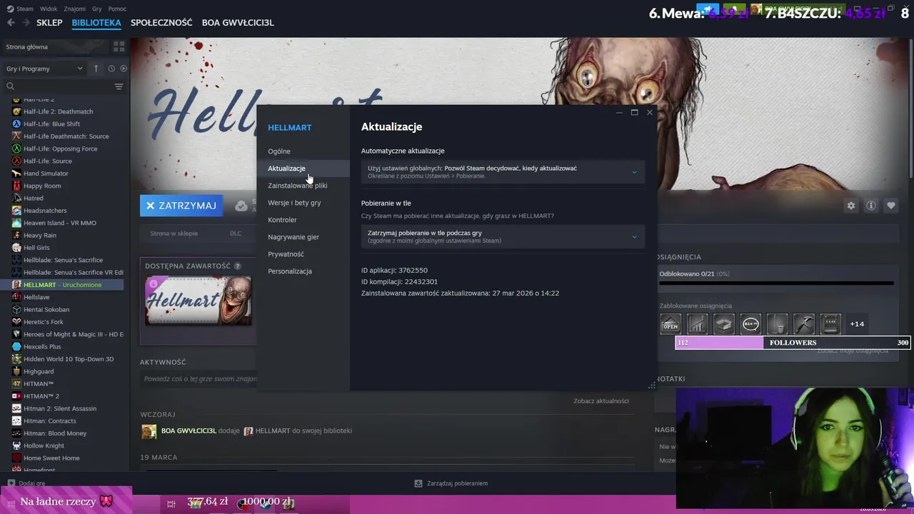Viewport: 914px width, 514px height.
Task: Toggle the recent activity clock filter
Action: 111,69
